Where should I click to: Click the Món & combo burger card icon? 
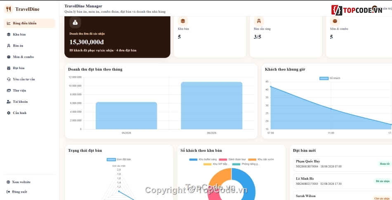click(335, 21)
